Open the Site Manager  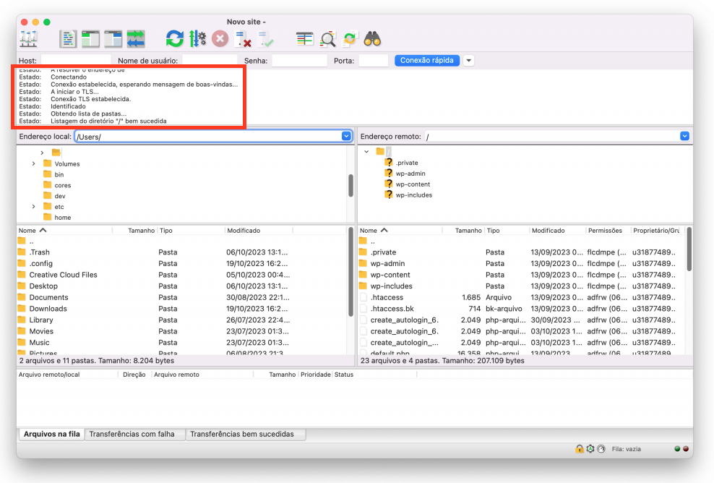[x=28, y=38]
